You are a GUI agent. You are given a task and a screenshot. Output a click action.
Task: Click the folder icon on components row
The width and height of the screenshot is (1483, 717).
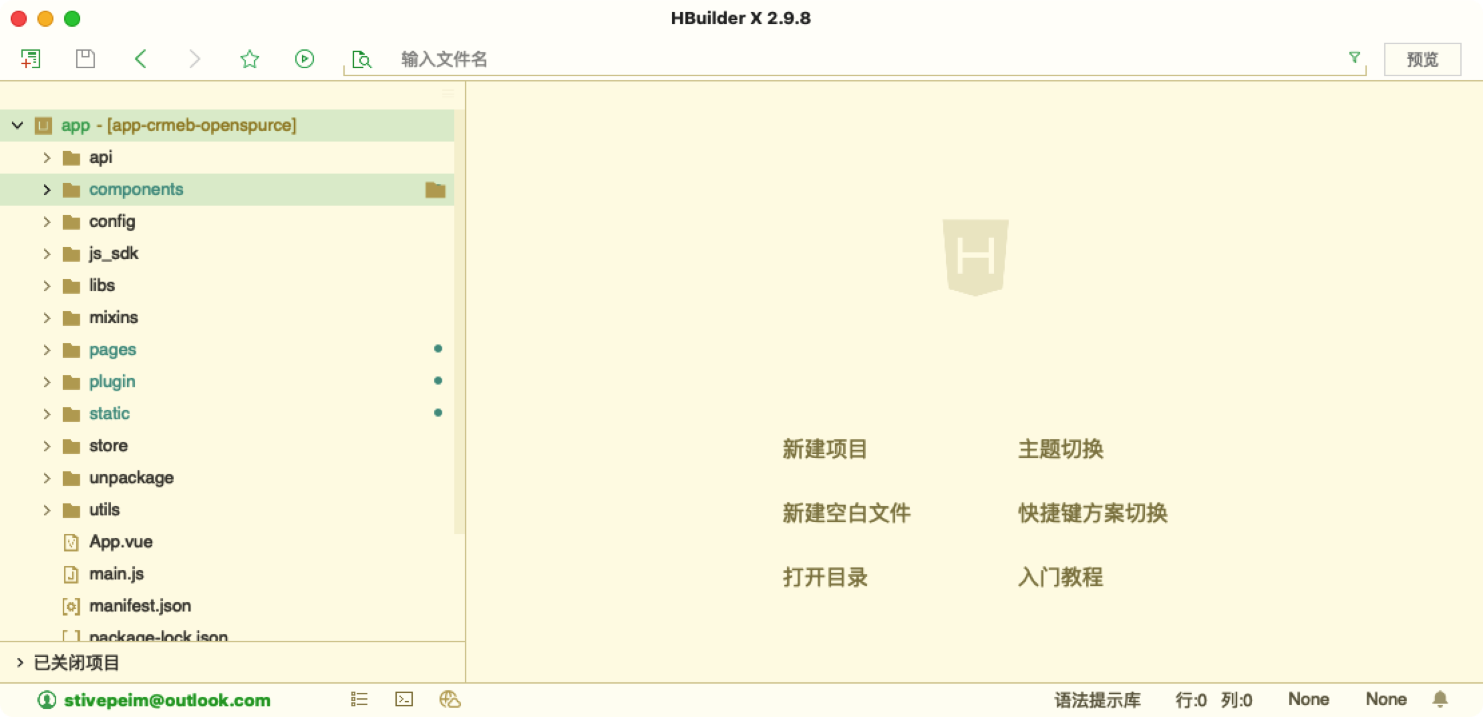click(x=436, y=190)
